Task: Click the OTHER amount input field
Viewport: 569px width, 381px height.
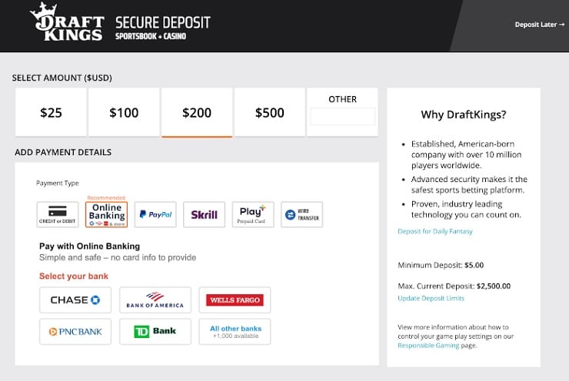Action: (343, 117)
